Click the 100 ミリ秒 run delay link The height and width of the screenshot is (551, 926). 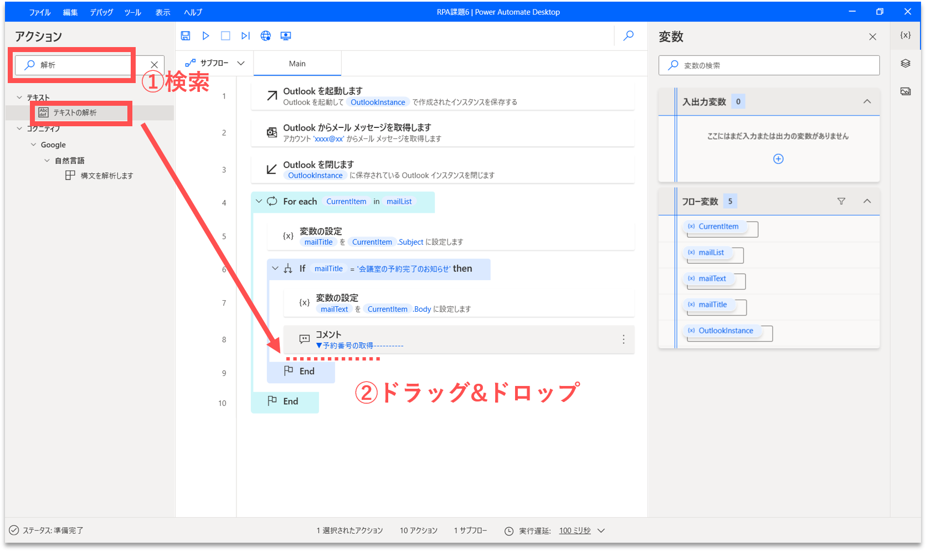click(574, 531)
